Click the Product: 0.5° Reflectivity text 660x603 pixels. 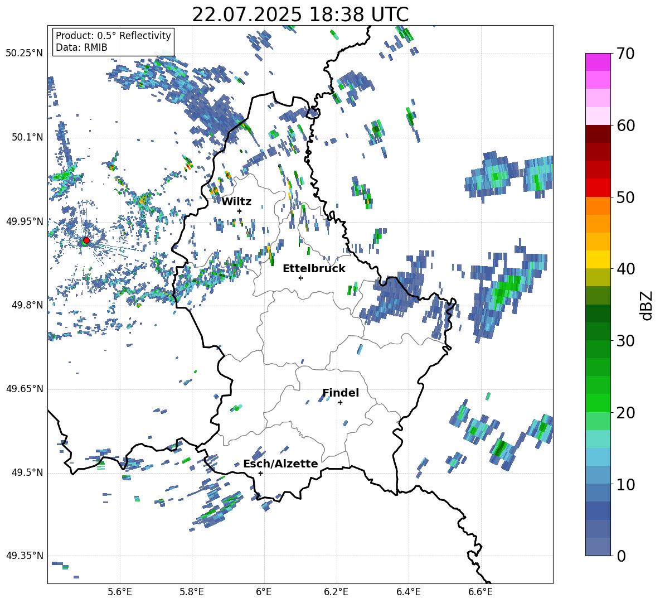click(113, 35)
